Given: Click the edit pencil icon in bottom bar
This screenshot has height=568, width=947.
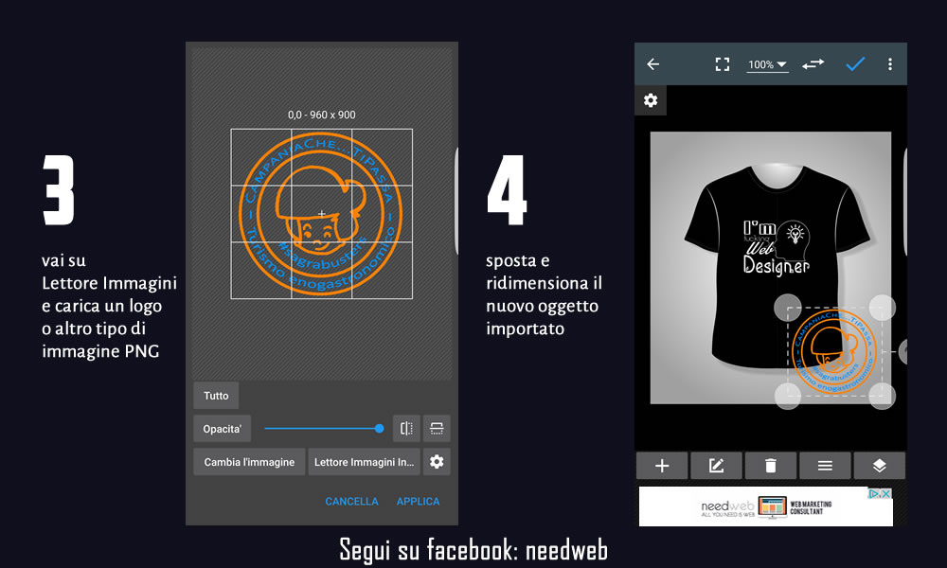Looking at the screenshot, I should click(716, 466).
